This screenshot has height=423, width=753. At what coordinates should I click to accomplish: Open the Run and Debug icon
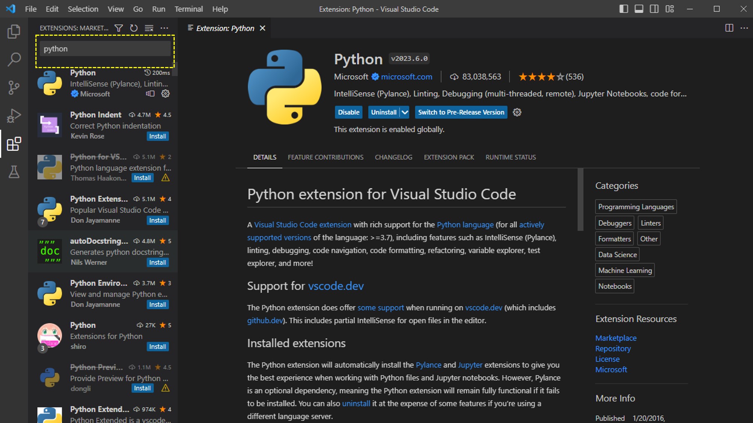(14, 116)
